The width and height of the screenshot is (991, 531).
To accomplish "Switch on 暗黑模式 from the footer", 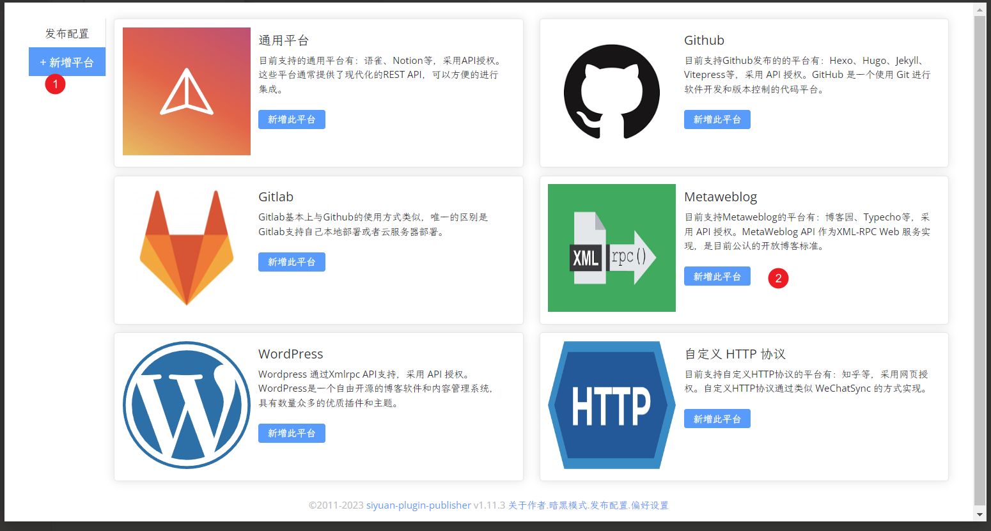I will click(x=568, y=505).
